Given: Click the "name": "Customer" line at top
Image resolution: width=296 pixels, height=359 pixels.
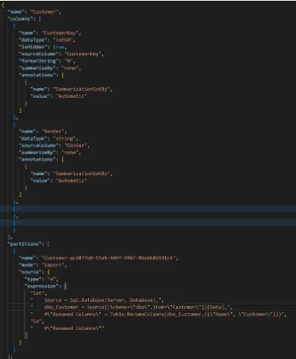Looking at the screenshot, I should pos(34,11).
